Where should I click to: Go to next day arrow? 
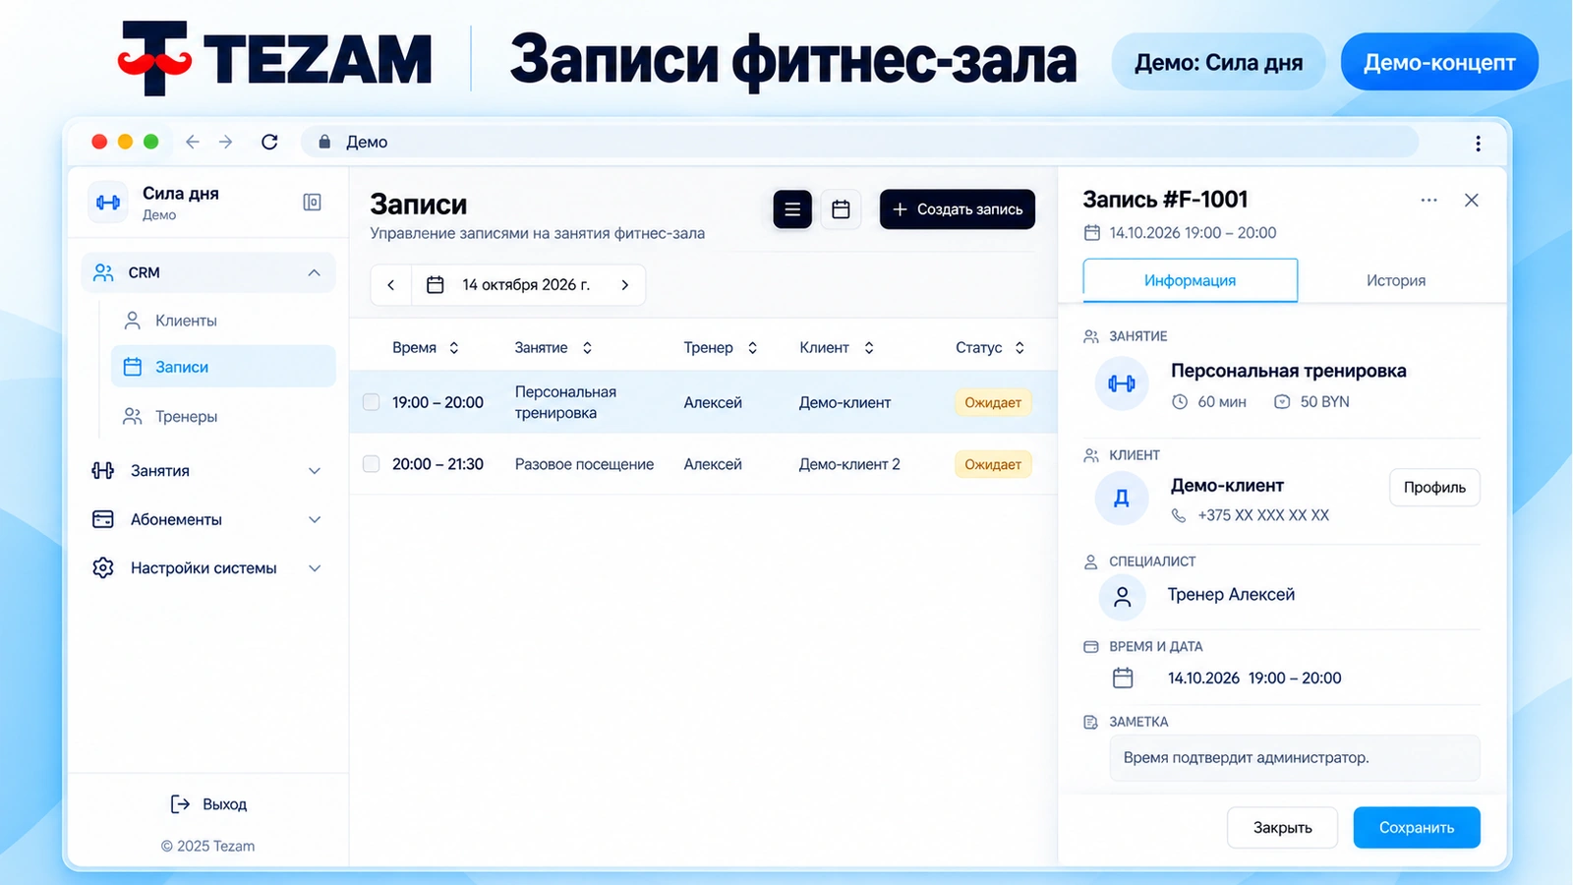pyautogui.click(x=625, y=285)
